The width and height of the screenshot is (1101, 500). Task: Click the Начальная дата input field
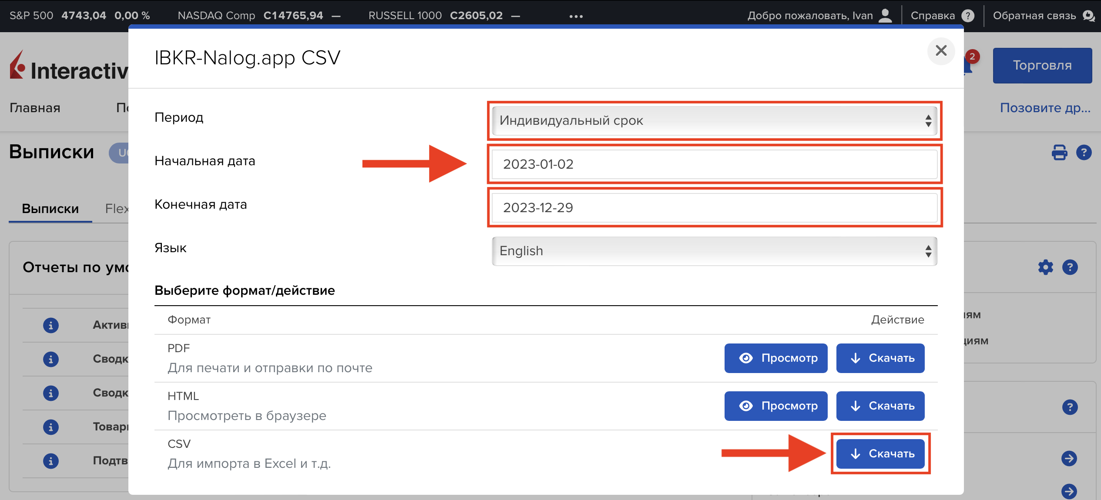(714, 164)
